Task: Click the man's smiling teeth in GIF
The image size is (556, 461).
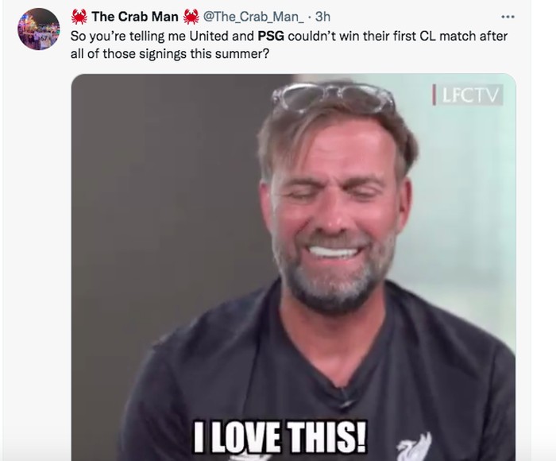Action: point(333,252)
